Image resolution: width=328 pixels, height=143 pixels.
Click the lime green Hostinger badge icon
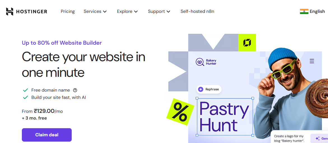pos(247,43)
